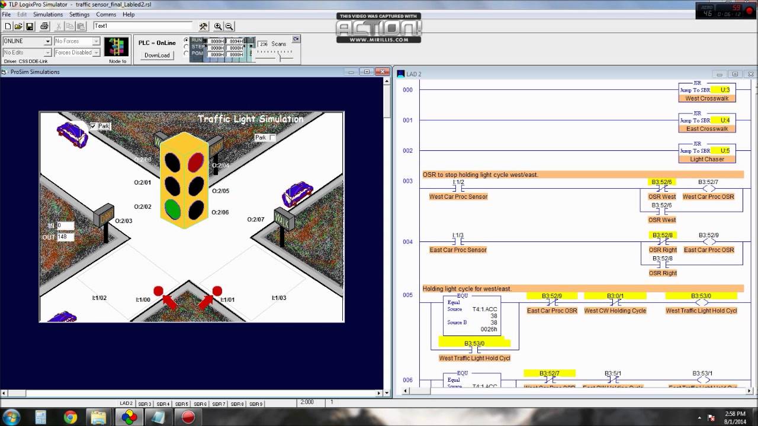This screenshot has width=758, height=426.
Task: Open the Comms menu
Action: point(106,14)
